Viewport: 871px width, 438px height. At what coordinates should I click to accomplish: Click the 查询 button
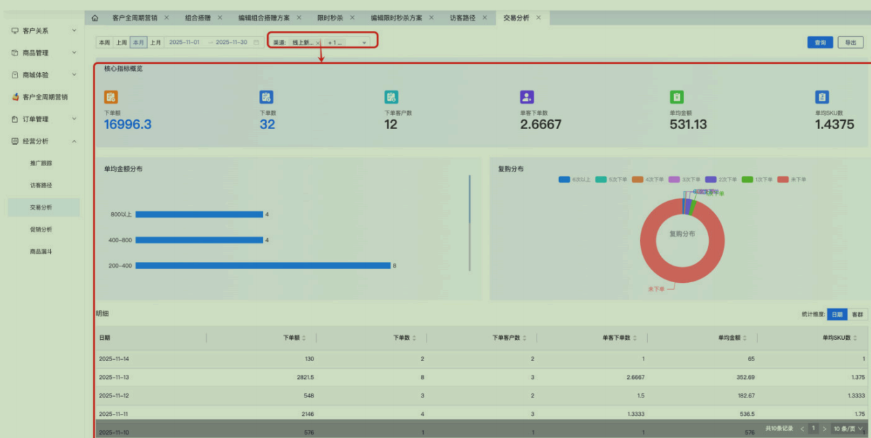pyautogui.click(x=819, y=43)
